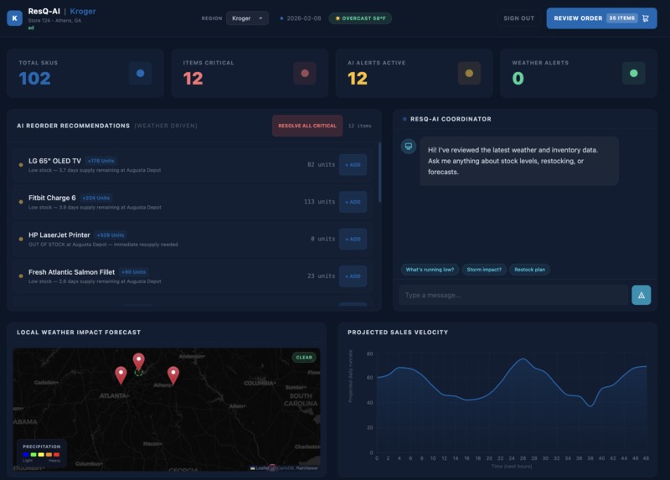Click the map pin near Athens
Image resolution: width=670 pixels, height=480 pixels.
173,374
